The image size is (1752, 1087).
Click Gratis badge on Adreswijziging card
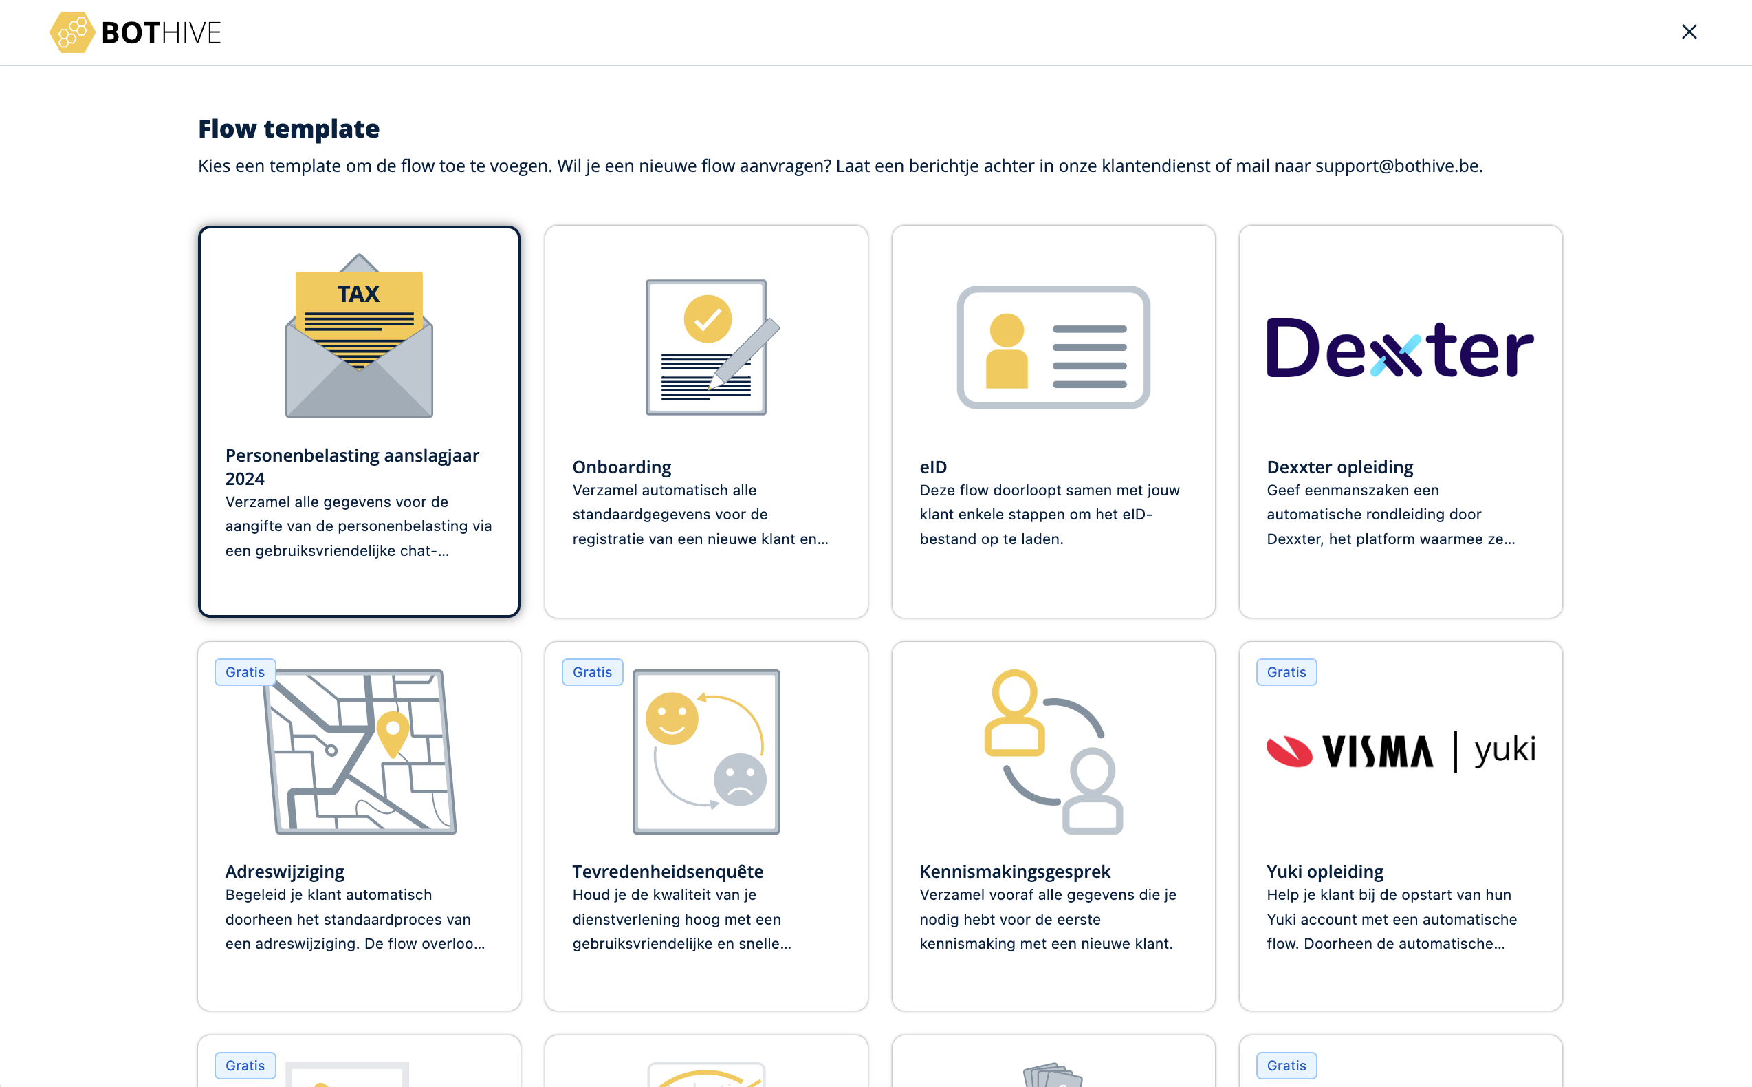245,671
